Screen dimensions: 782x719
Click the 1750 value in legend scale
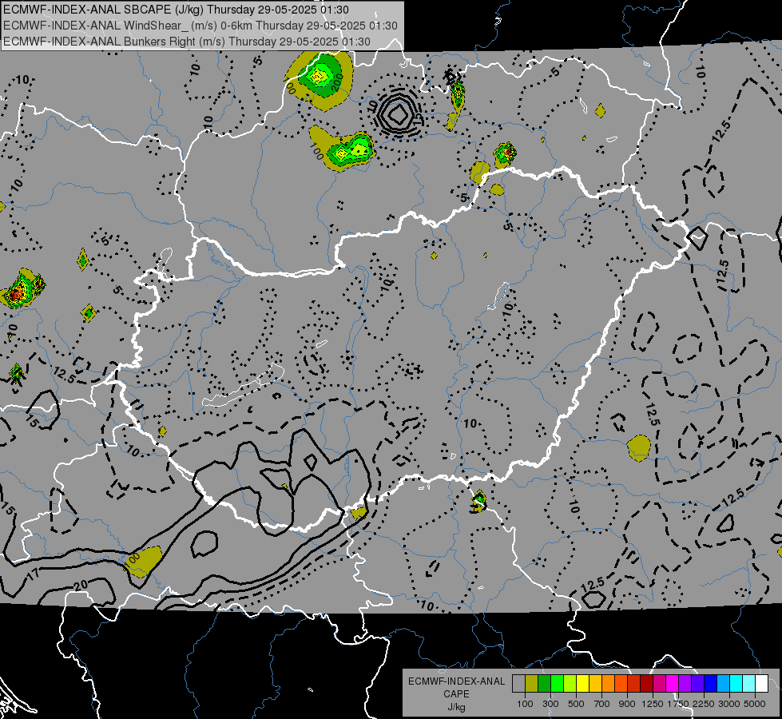coord(678,704)
